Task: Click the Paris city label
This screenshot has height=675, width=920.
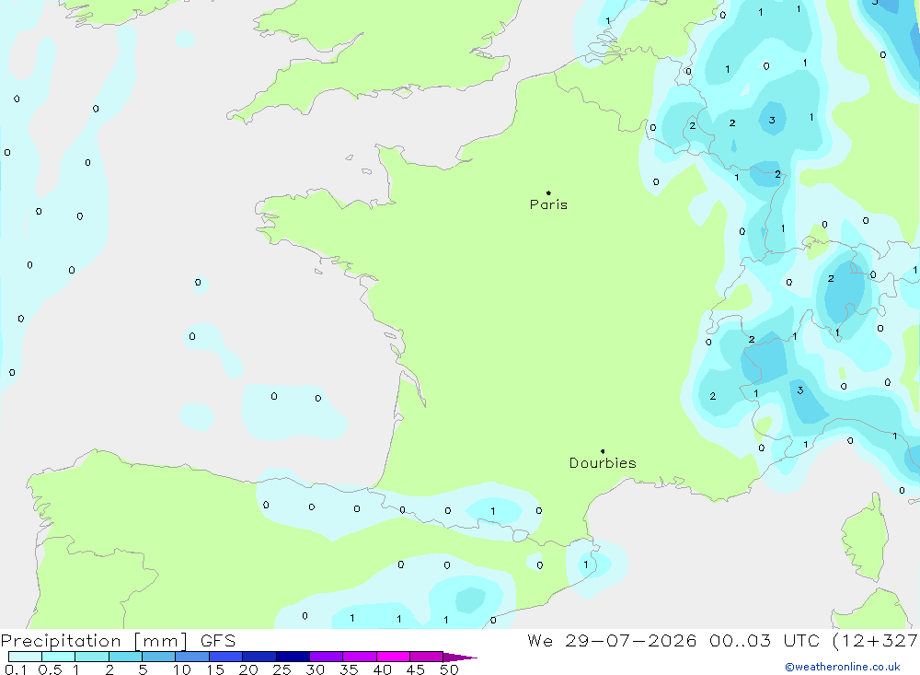Action: [x=548, y=204]
